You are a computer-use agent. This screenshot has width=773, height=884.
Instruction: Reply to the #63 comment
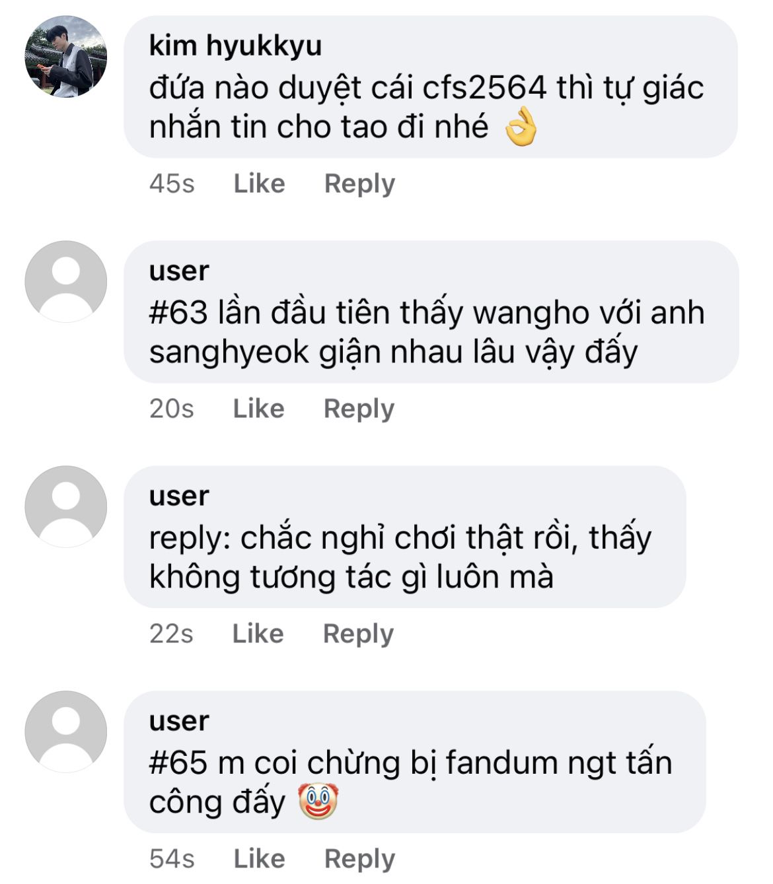359,409
